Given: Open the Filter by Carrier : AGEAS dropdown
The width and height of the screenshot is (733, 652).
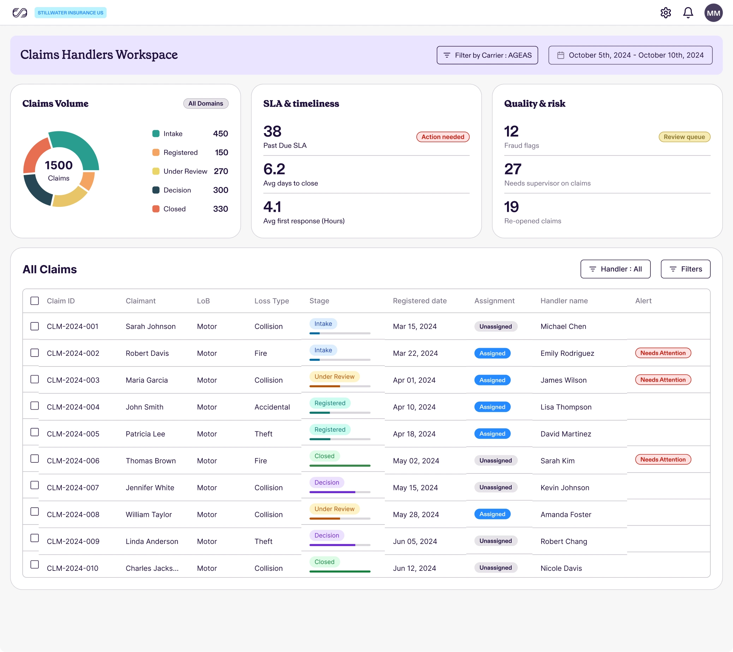Looking at the screenshot, I should click(487, 55).
